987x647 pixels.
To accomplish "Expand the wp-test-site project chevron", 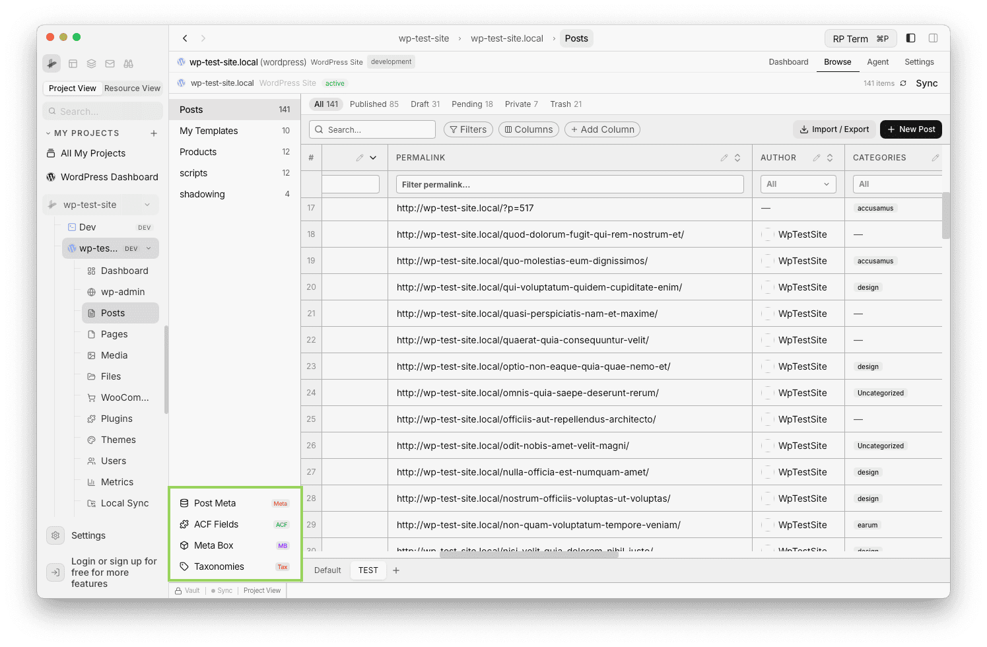I will pyautogui.click(x=147, y=205).
